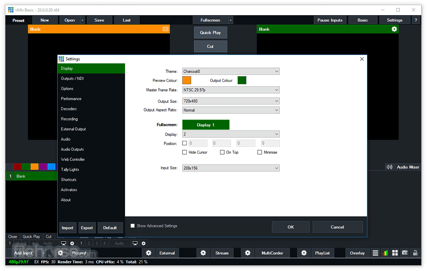Screen dimensions: 427x271
Task: Enable the On Top checkbox
Action: point(222,152)
